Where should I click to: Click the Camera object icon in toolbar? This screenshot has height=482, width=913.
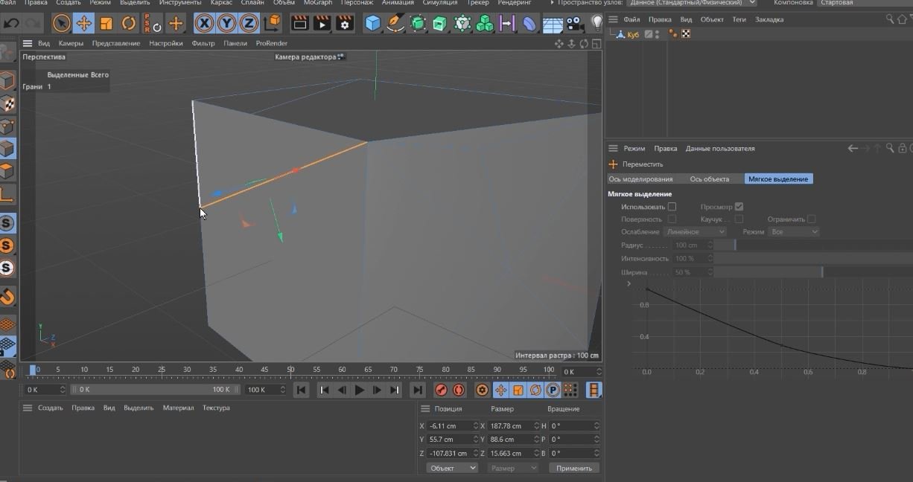click(574, 24)
